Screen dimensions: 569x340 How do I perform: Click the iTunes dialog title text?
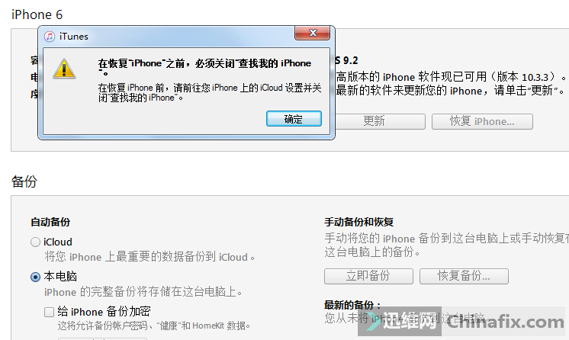pyautogui.click(x=74, y=37)
